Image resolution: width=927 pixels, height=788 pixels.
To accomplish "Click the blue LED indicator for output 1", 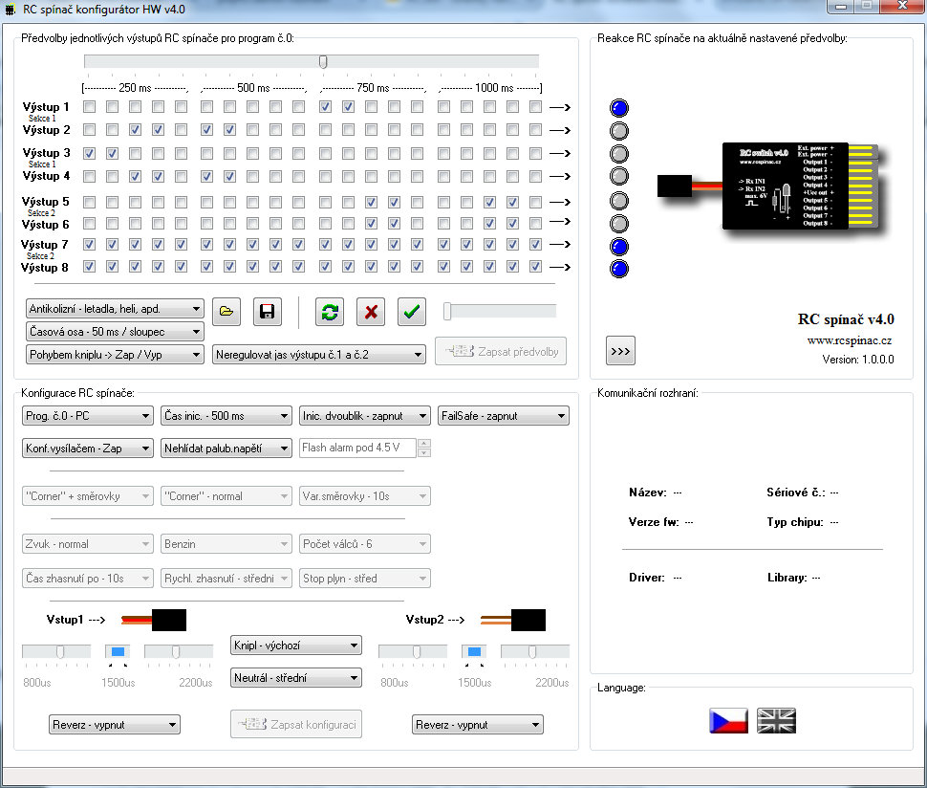I will (x=619, y=108).
